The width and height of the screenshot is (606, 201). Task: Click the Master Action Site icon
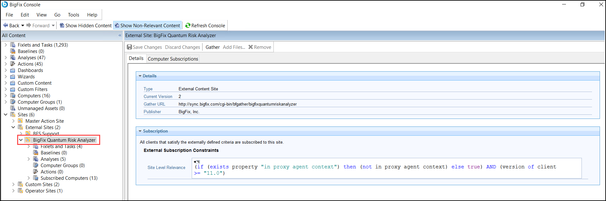(20, 121)
